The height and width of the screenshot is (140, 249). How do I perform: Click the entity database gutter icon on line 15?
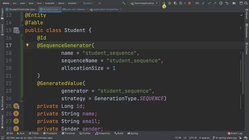click(x=16, y=30)
